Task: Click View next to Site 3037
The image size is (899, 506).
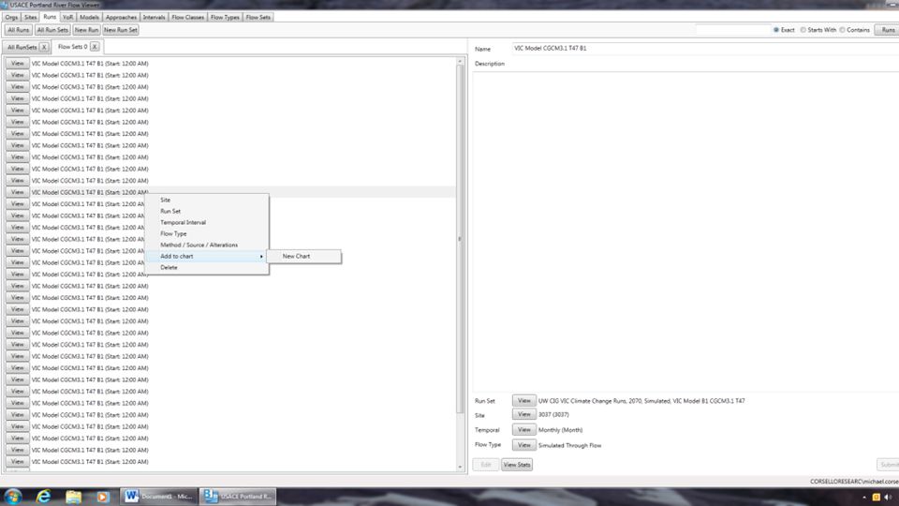Action: coord(524,415)
